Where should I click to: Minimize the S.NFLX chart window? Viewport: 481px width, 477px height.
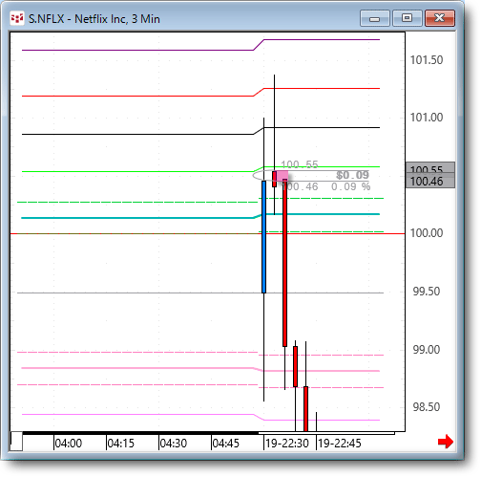[375, 18]
